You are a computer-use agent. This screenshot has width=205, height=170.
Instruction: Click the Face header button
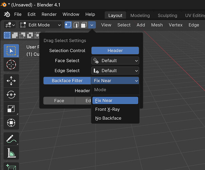(59, 101)
